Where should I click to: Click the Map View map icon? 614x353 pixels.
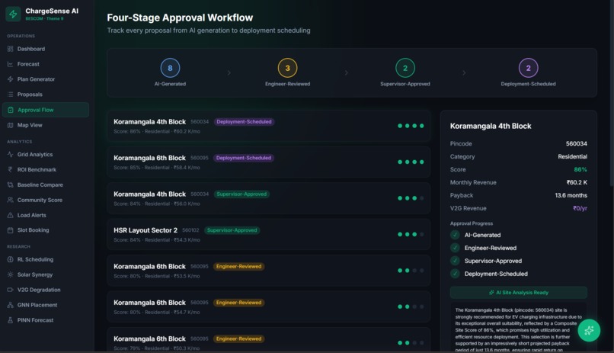(x=10, y=125)
